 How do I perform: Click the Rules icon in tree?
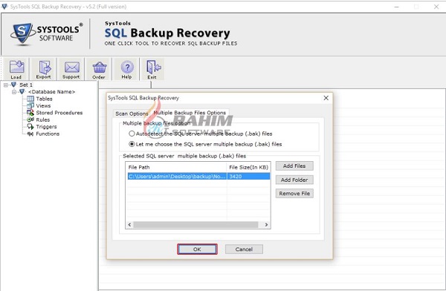[30, 120]
